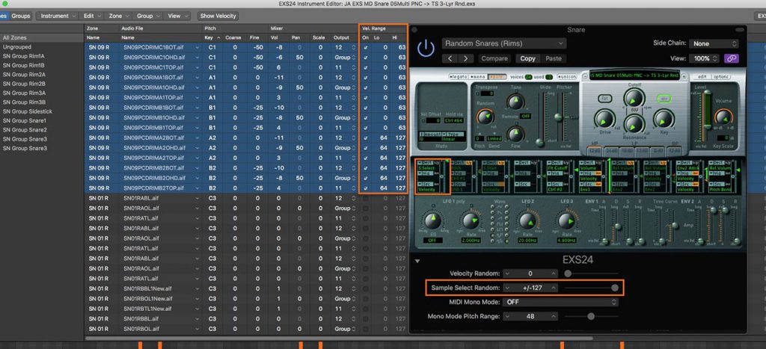Click the plus button beside instrument name display
Screen dimensions: 766x349
click(684, 77)
